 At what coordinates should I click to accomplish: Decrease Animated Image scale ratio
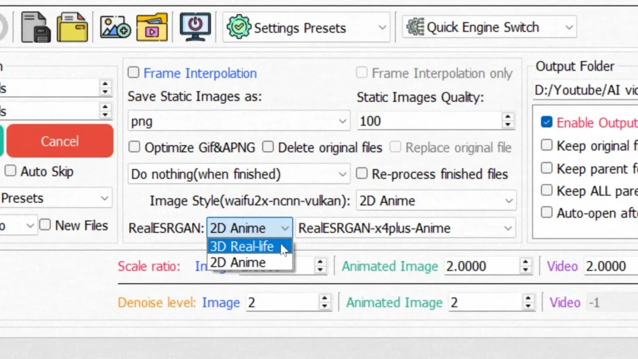525,270
